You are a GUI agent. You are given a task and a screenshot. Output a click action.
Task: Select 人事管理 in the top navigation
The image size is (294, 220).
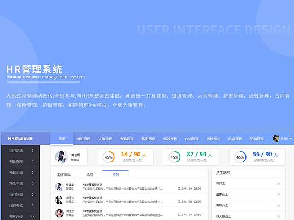pyautogui.click(x=105, y=139)
